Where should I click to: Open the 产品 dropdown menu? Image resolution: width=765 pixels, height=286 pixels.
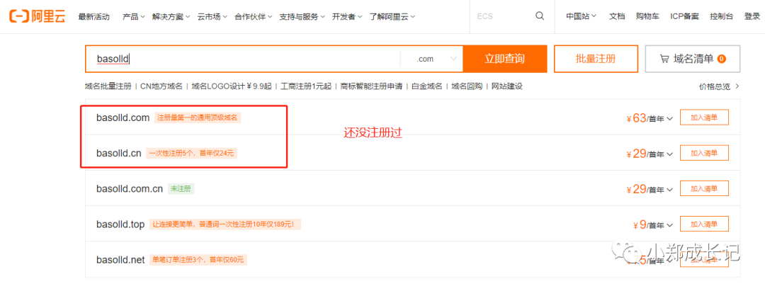coord(133,16)
